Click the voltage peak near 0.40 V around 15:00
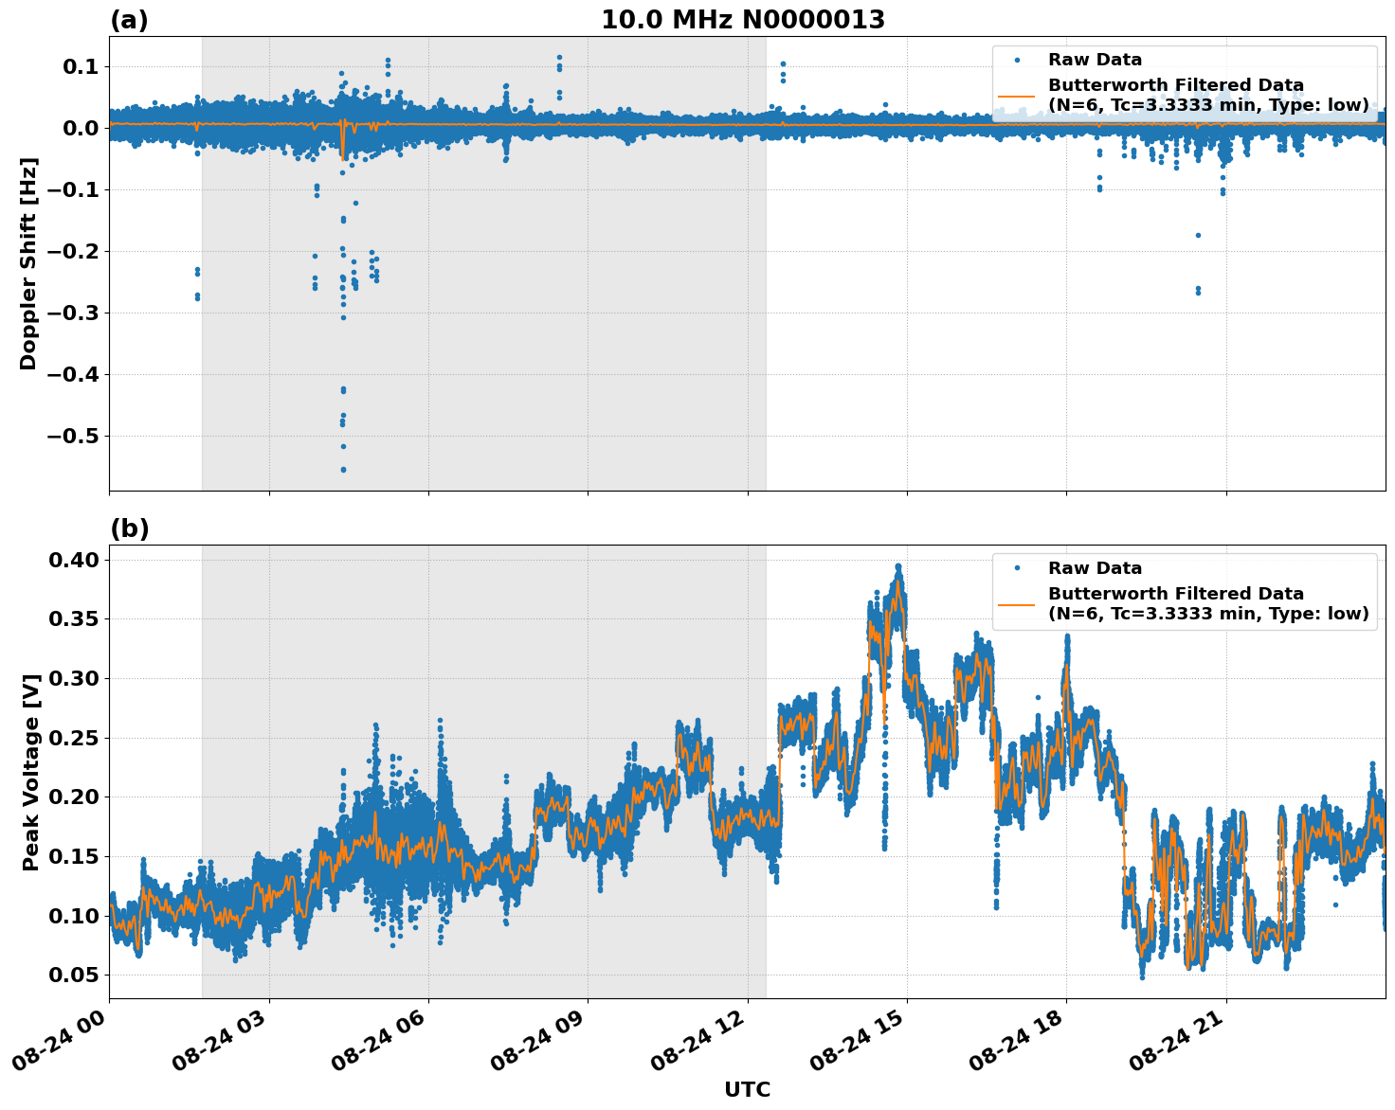This screenshot has width=1395, height=1110. point(897,565)
